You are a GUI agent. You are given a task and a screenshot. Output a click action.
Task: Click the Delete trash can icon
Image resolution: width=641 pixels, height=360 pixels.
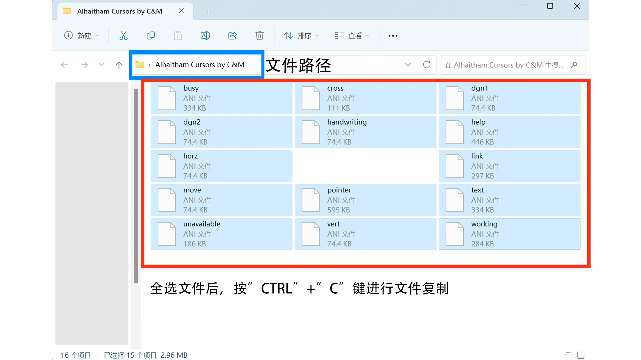point(259,36)
